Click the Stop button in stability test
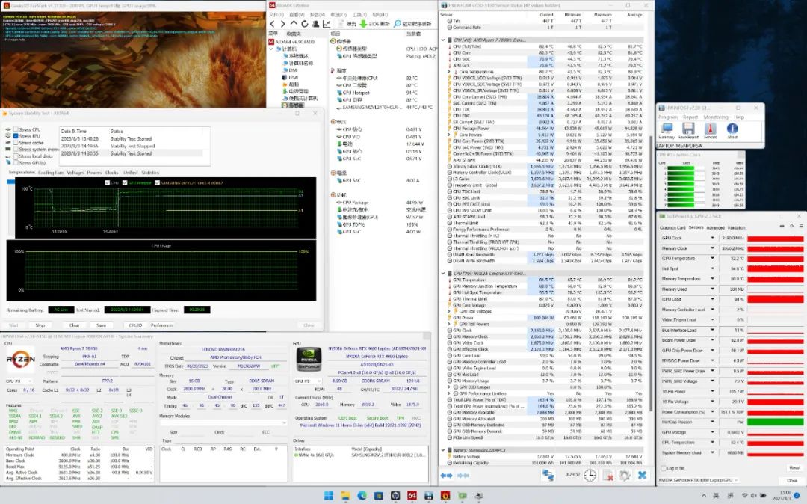The width and height of the screenshot is (807, 504). [40, 325]
